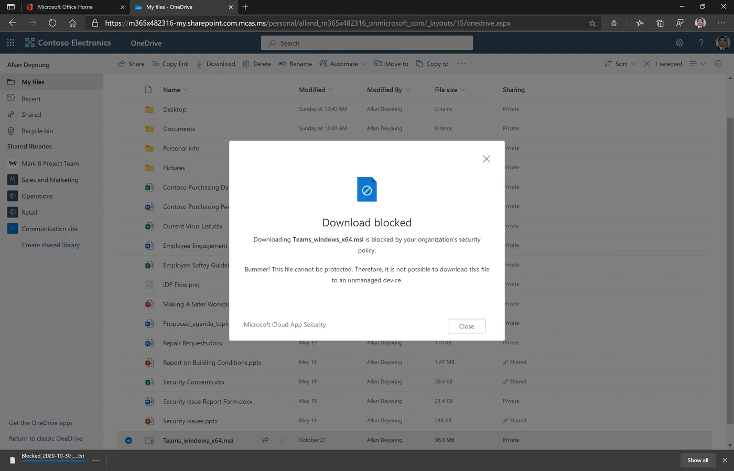Open the File size column header dropdown
This screenshot has height=471, width=734.
[x=450, y=90]
